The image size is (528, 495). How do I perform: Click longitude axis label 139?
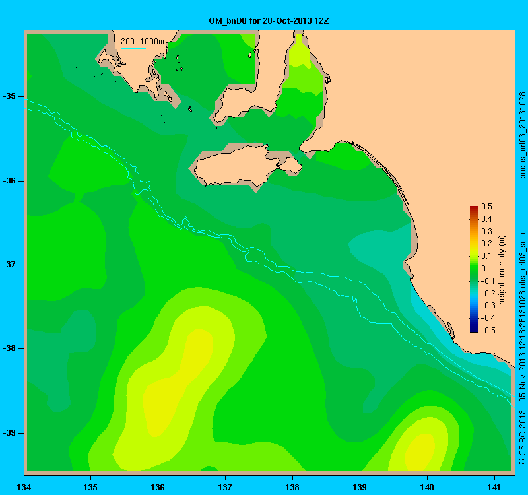[x=360, y=487]
